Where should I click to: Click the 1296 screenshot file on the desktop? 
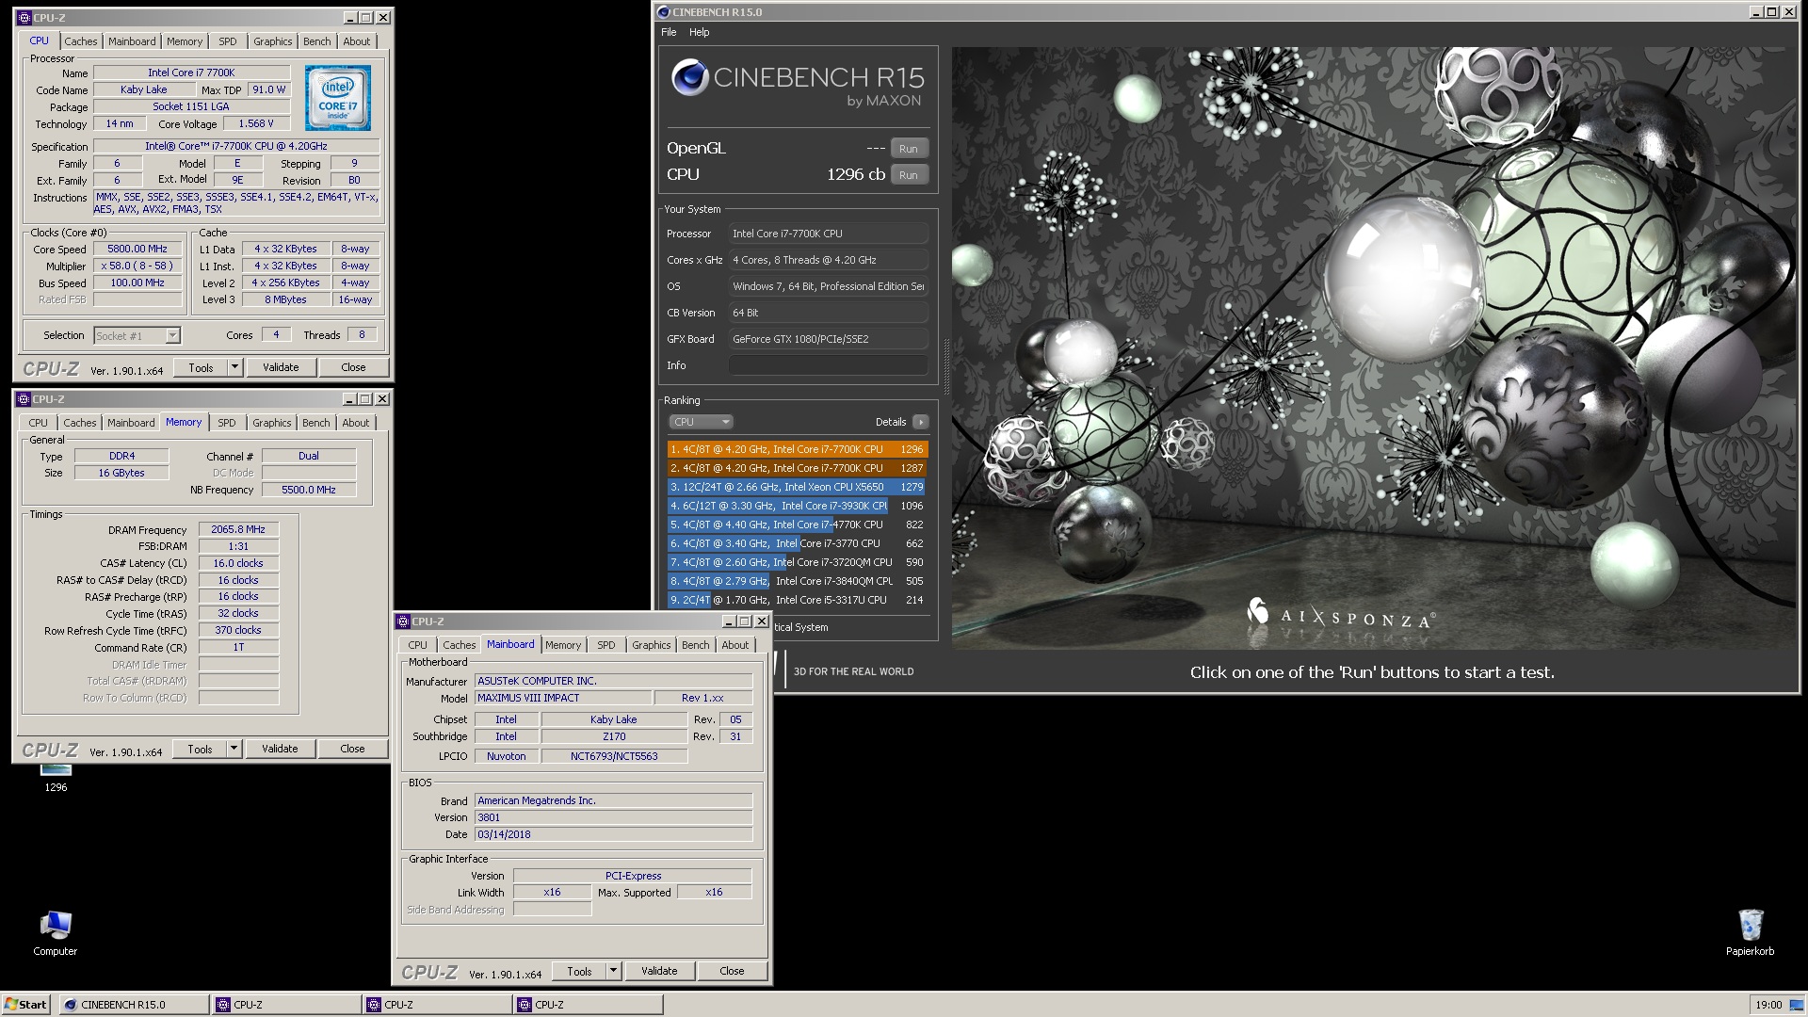pyautogui.click(x=56, y=778)
